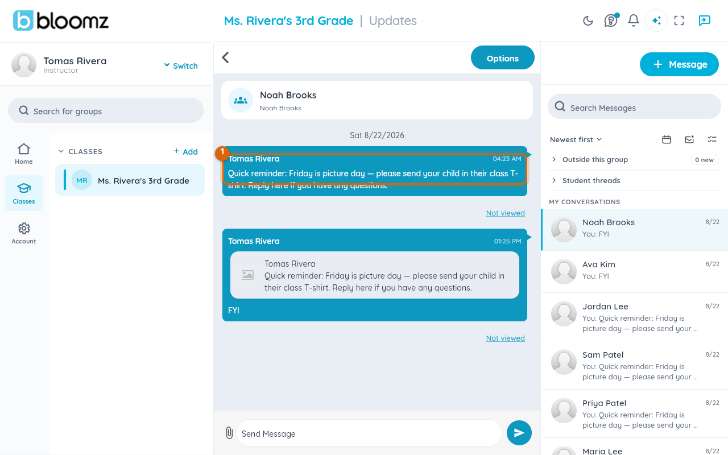
Task: Expand Outside this group section
Action: pos(635,160)
